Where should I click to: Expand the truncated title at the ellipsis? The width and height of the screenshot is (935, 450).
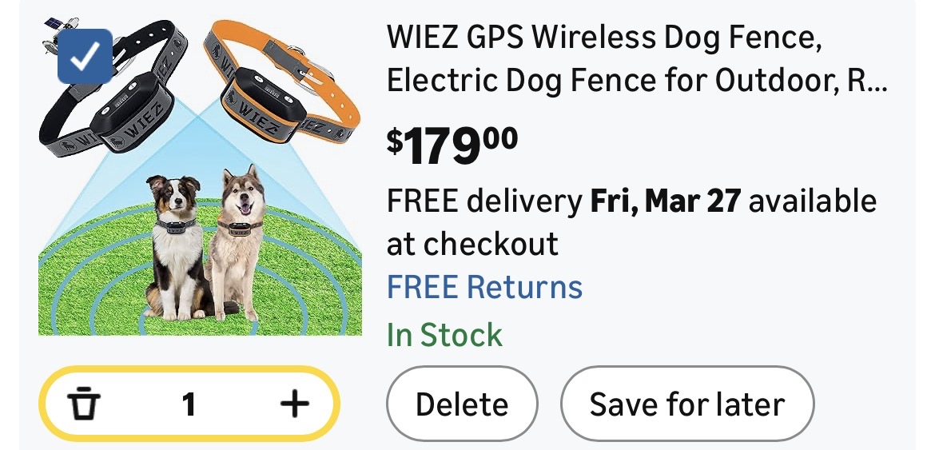pos(876,82)
